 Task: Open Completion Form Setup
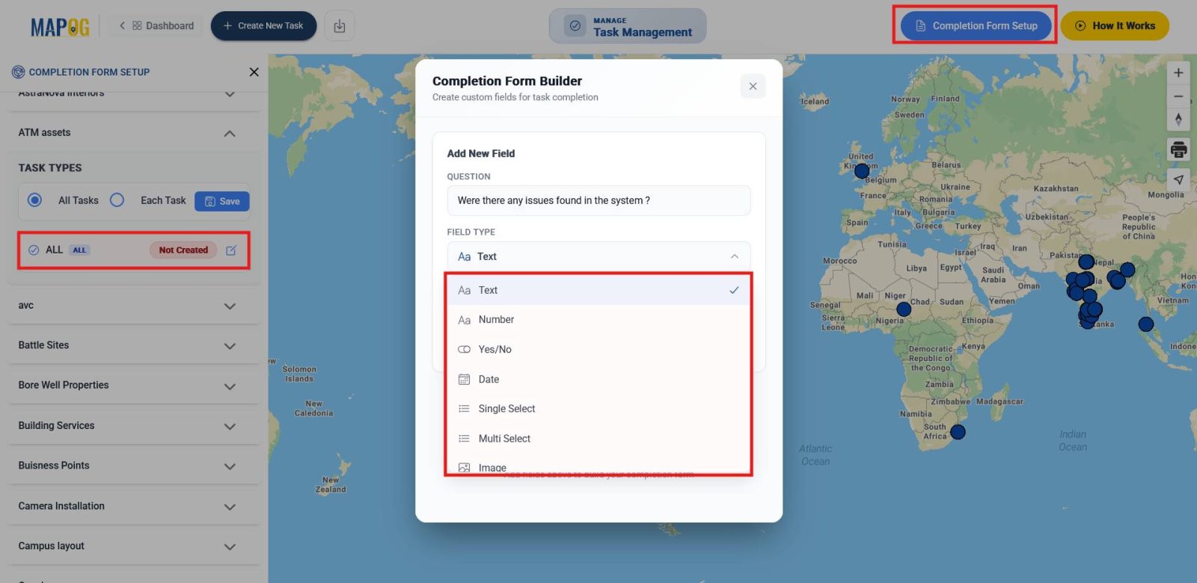976,25
